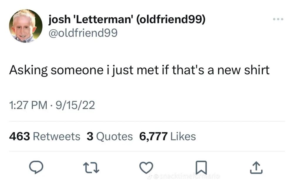The width and height of the screenshot is (294, 183).
Task: Open the share menu via upload arrow icon
Action: click(x=256, y=168)
